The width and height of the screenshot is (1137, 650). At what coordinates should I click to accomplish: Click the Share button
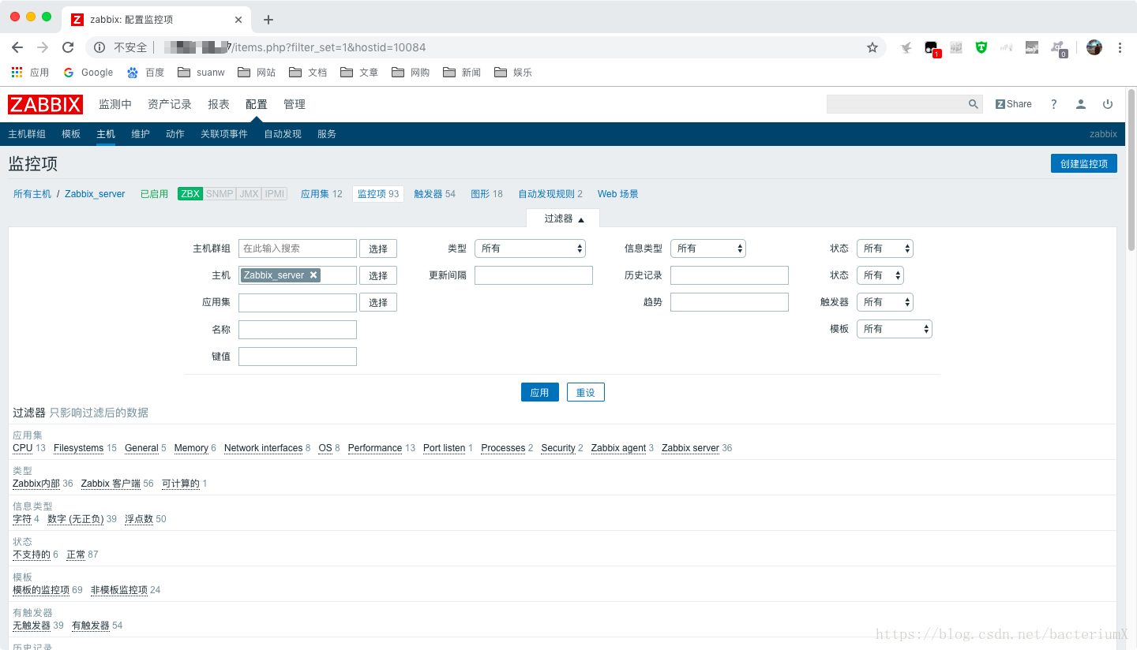(1014, 104)
